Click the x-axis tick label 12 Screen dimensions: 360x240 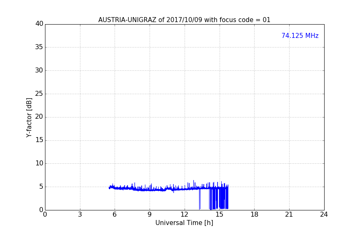click(x=184, y=215)
